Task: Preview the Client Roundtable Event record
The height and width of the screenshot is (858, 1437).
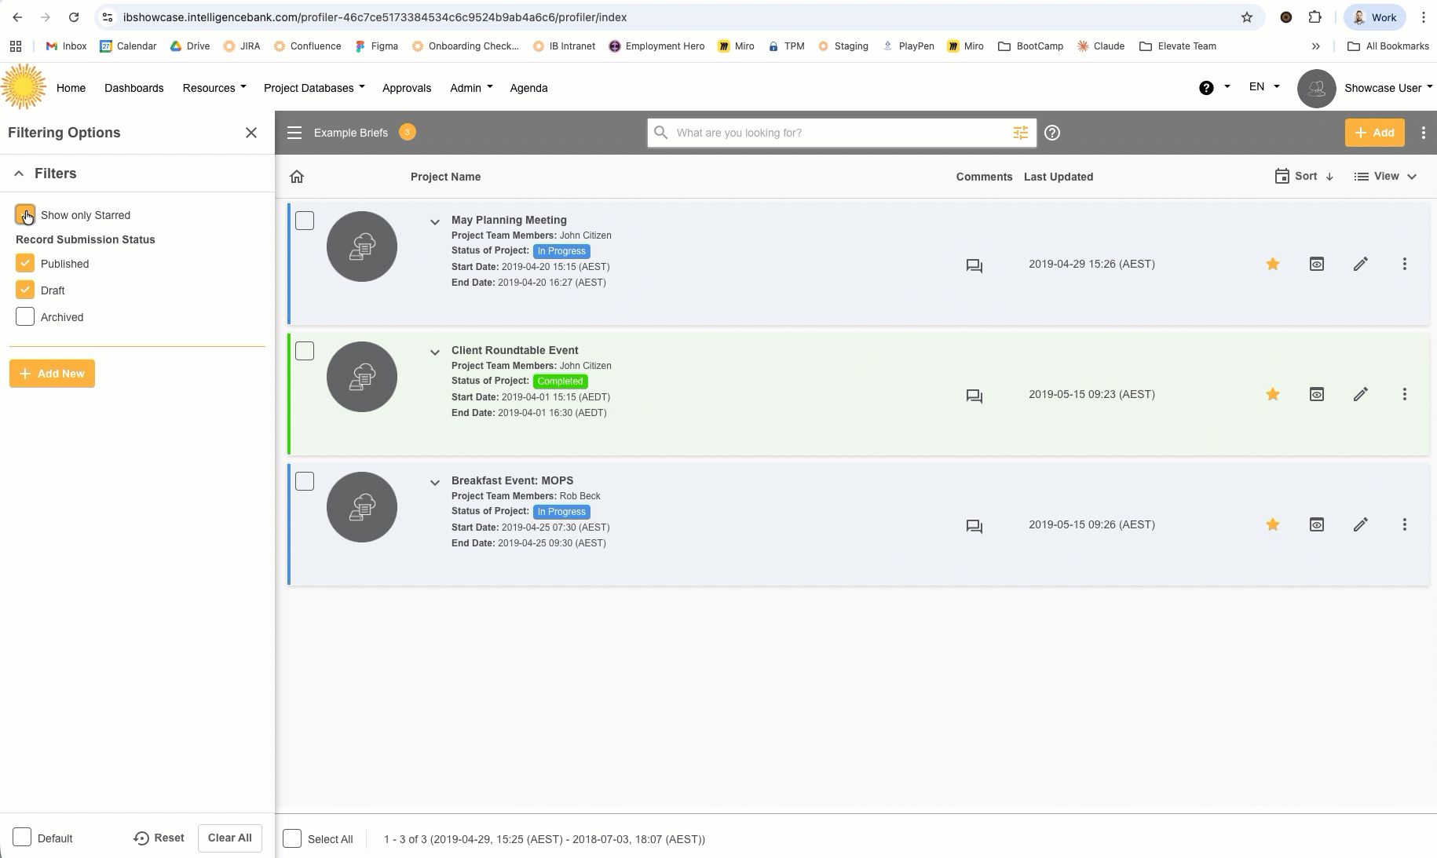Action: coord(1316,394)
